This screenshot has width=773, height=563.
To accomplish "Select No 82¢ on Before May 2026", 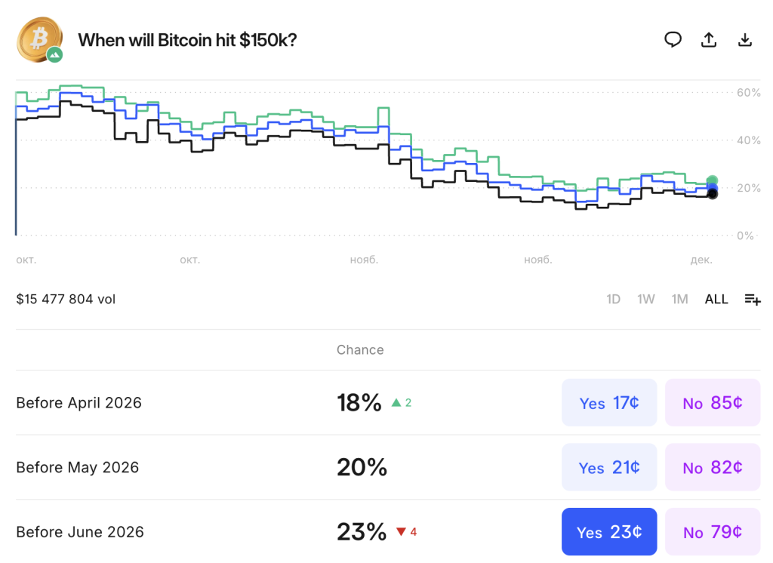I will (x=713, y=467).
